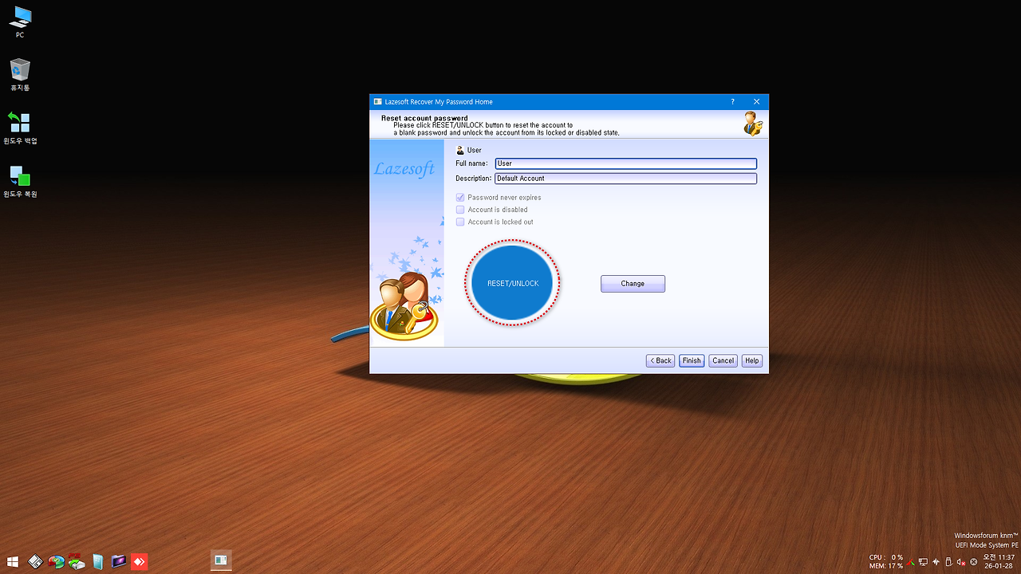This screenshot has height=574, width=1021.
Task: Launch the blue file cabinet taskbar icon
Action: (x=97, y=561)
